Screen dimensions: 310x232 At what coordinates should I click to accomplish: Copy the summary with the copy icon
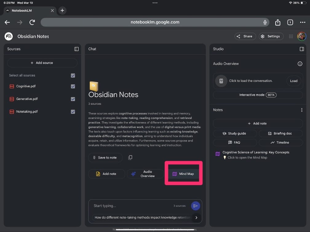[130, 157]
